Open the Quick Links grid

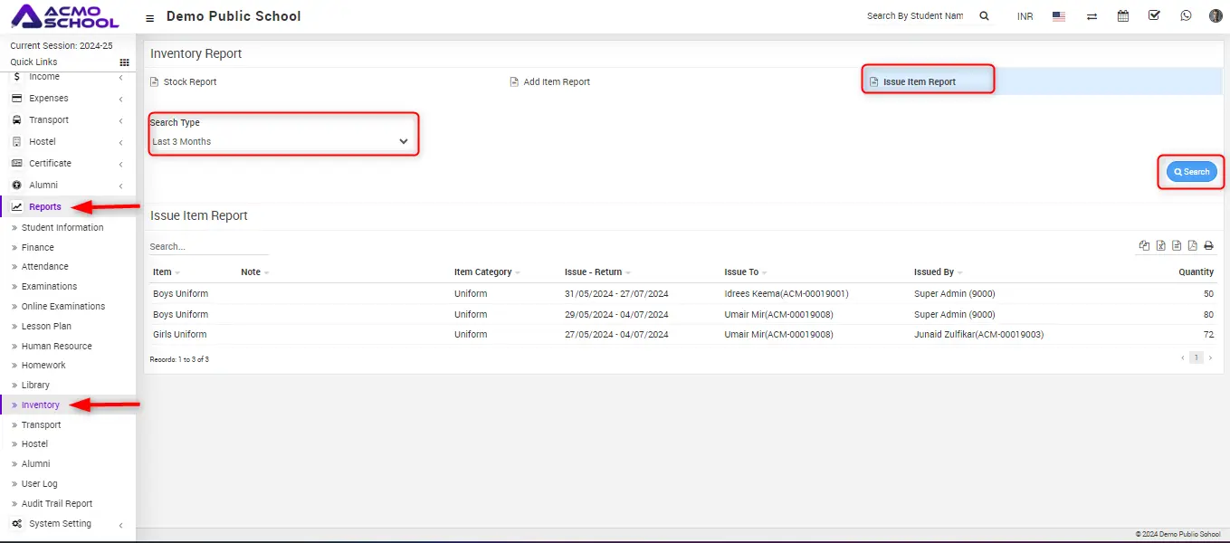coord(124,62)
